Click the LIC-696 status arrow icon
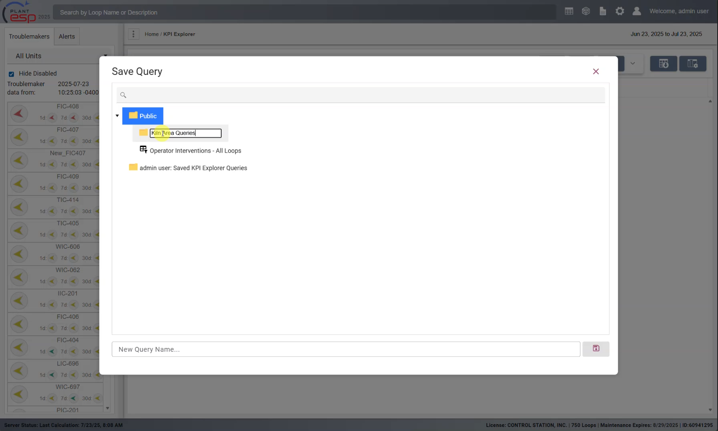This screenshot has width=718, height=431. 18,371
